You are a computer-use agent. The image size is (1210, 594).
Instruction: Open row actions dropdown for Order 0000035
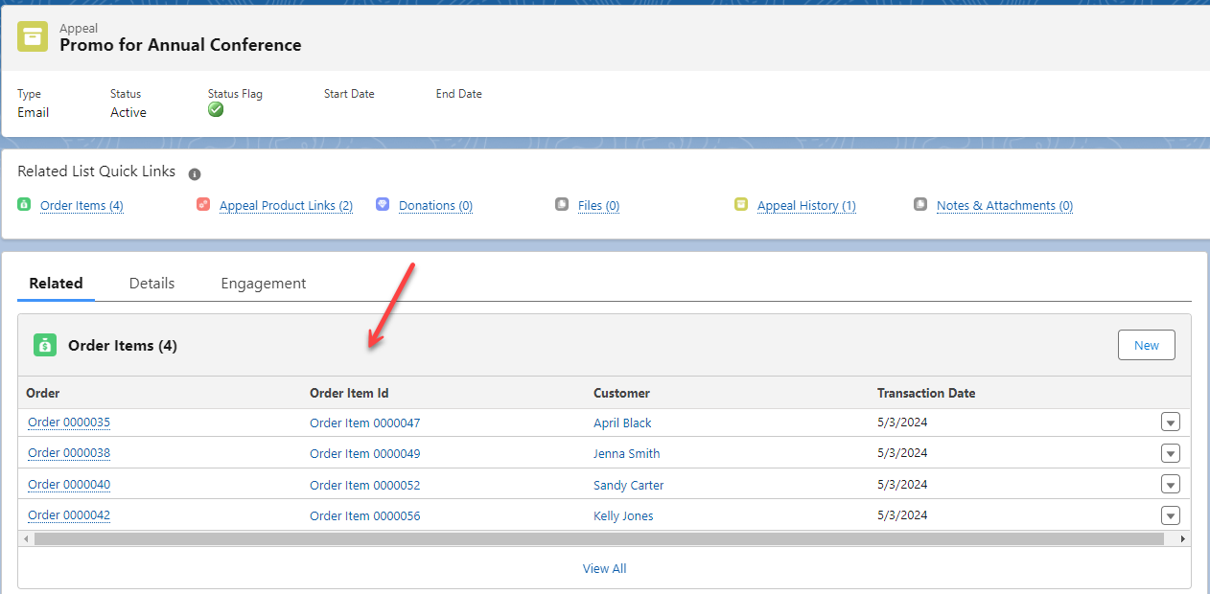coord(1170,423)
